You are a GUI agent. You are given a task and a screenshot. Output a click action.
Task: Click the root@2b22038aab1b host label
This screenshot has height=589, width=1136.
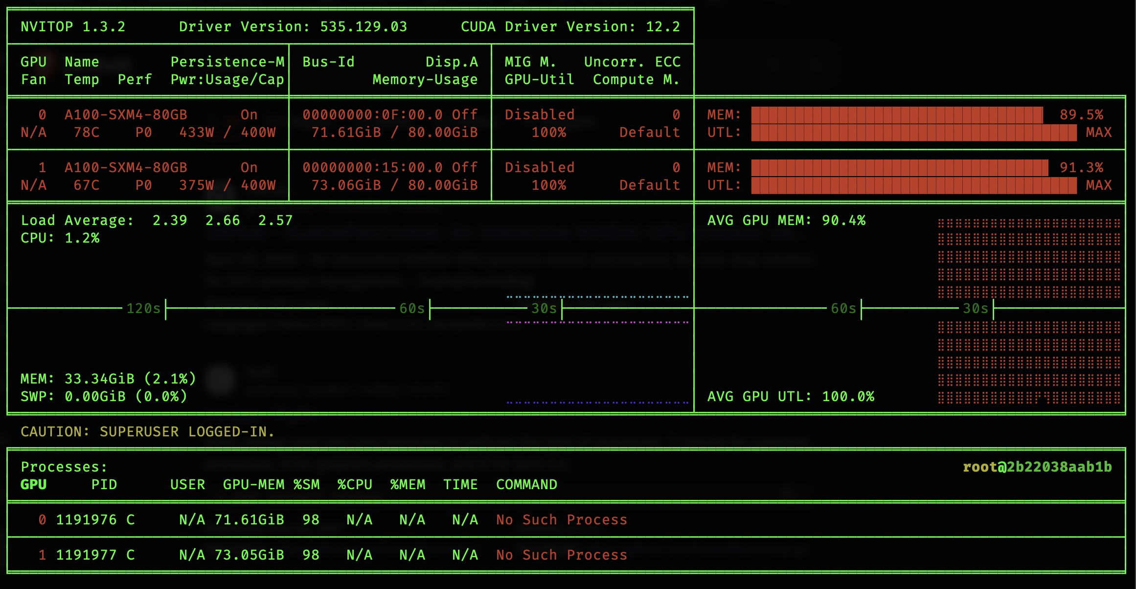[x=1037, y=467]
